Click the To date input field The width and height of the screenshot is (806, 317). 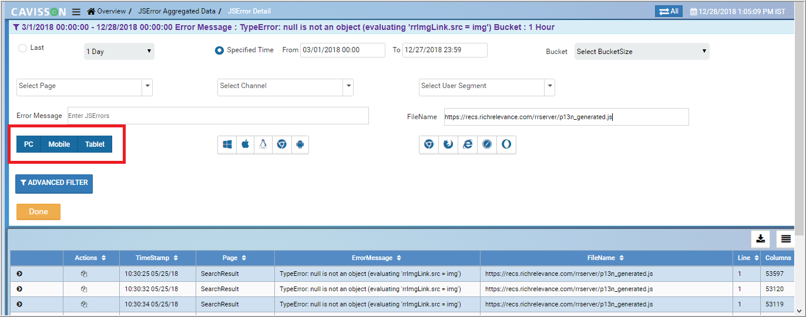pyautogui.click(x=445, y=50)
